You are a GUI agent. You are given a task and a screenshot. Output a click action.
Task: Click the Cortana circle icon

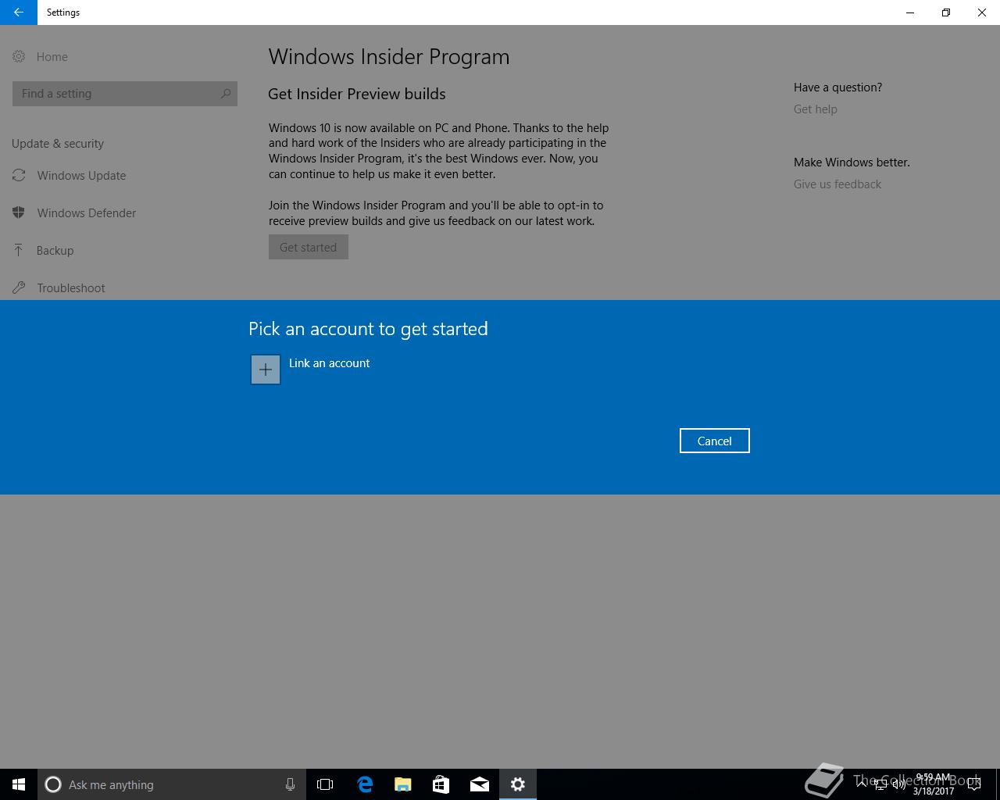coord(53,784)
